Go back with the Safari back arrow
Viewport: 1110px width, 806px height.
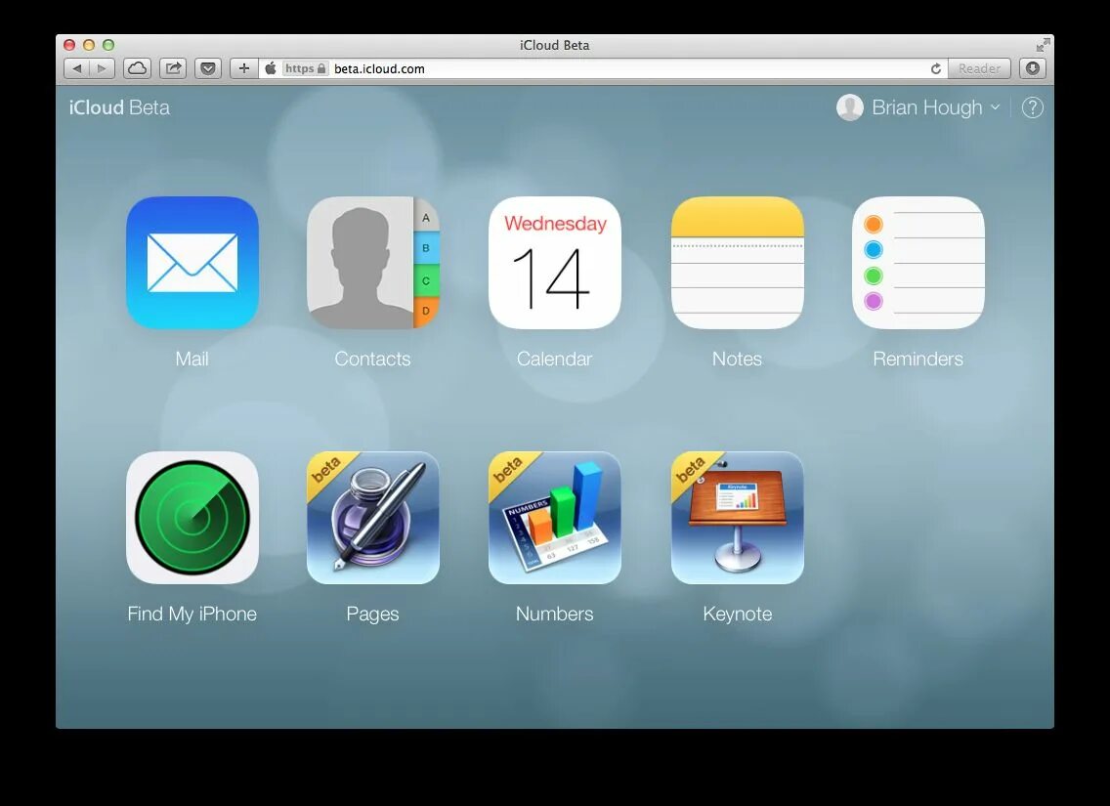tap(76, 68)
